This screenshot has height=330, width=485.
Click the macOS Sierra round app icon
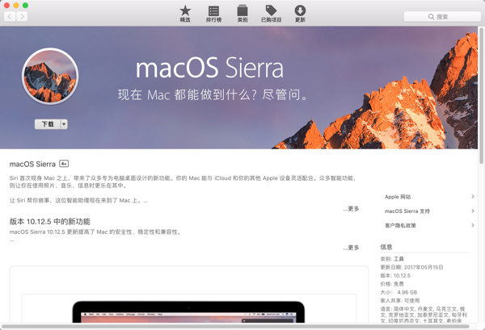tap(50, 76)
